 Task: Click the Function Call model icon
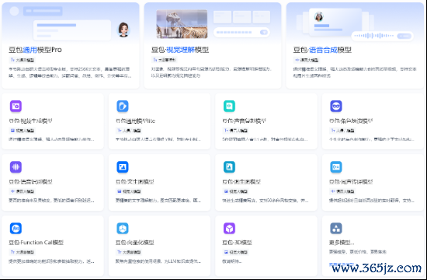(x=16, y=228)
